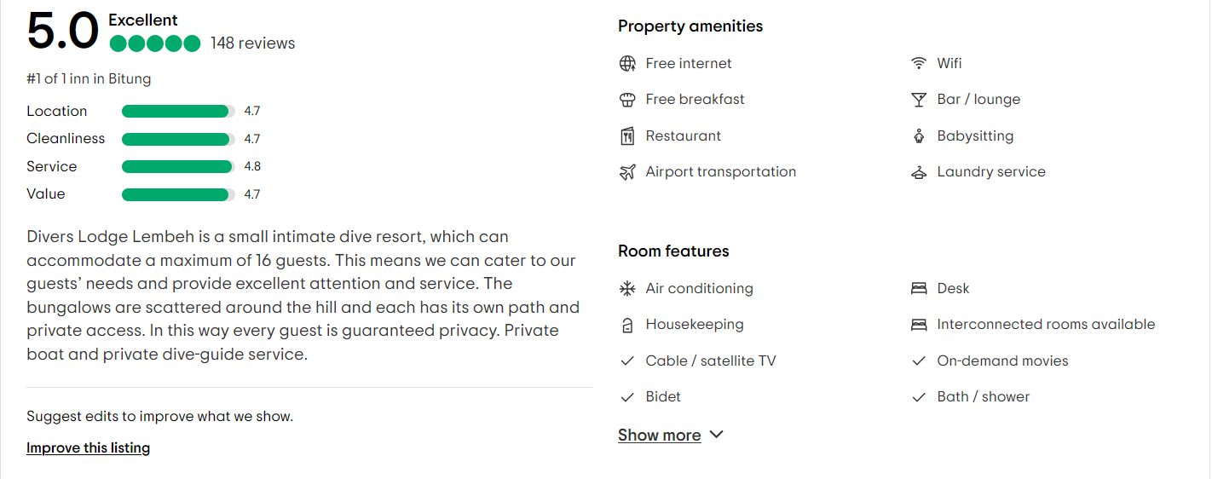
Task: Click the checkmark next to Cable / satellite TV
Action: pyautogui.click(x=627, y=361)
